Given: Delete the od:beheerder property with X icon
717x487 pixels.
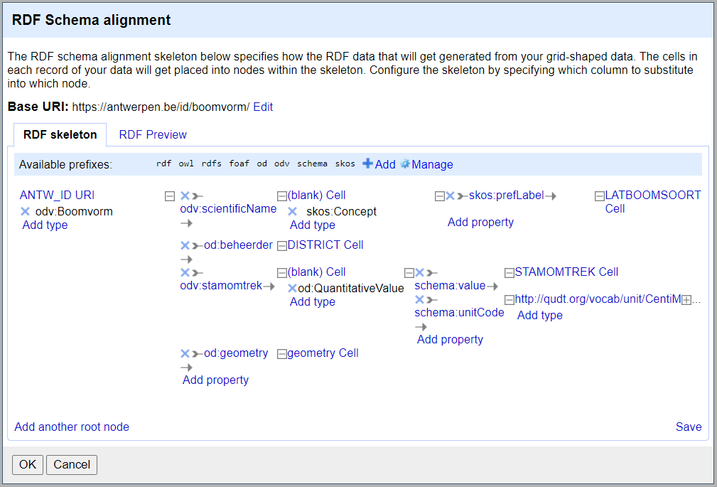Looking at the screenshot, I should coord(185,245).
